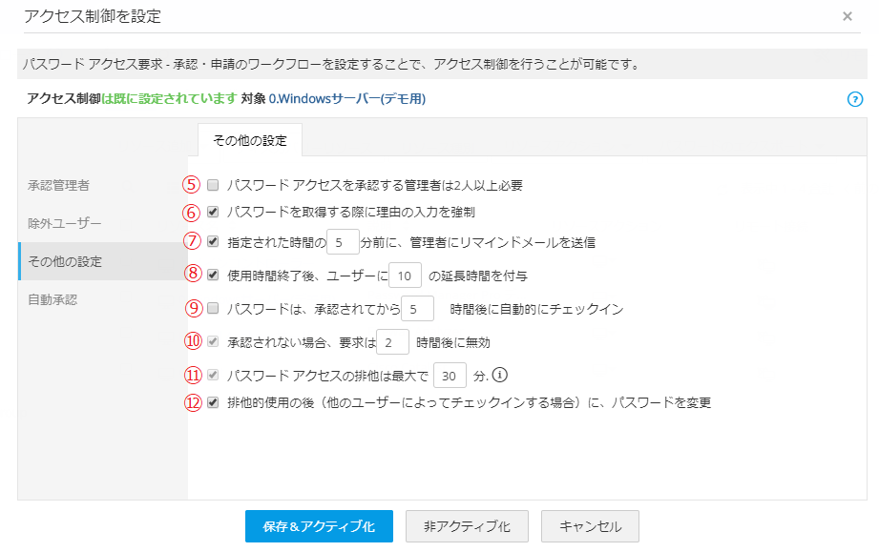
Task: Click the その他の設定 tab header
Action: 250,140
